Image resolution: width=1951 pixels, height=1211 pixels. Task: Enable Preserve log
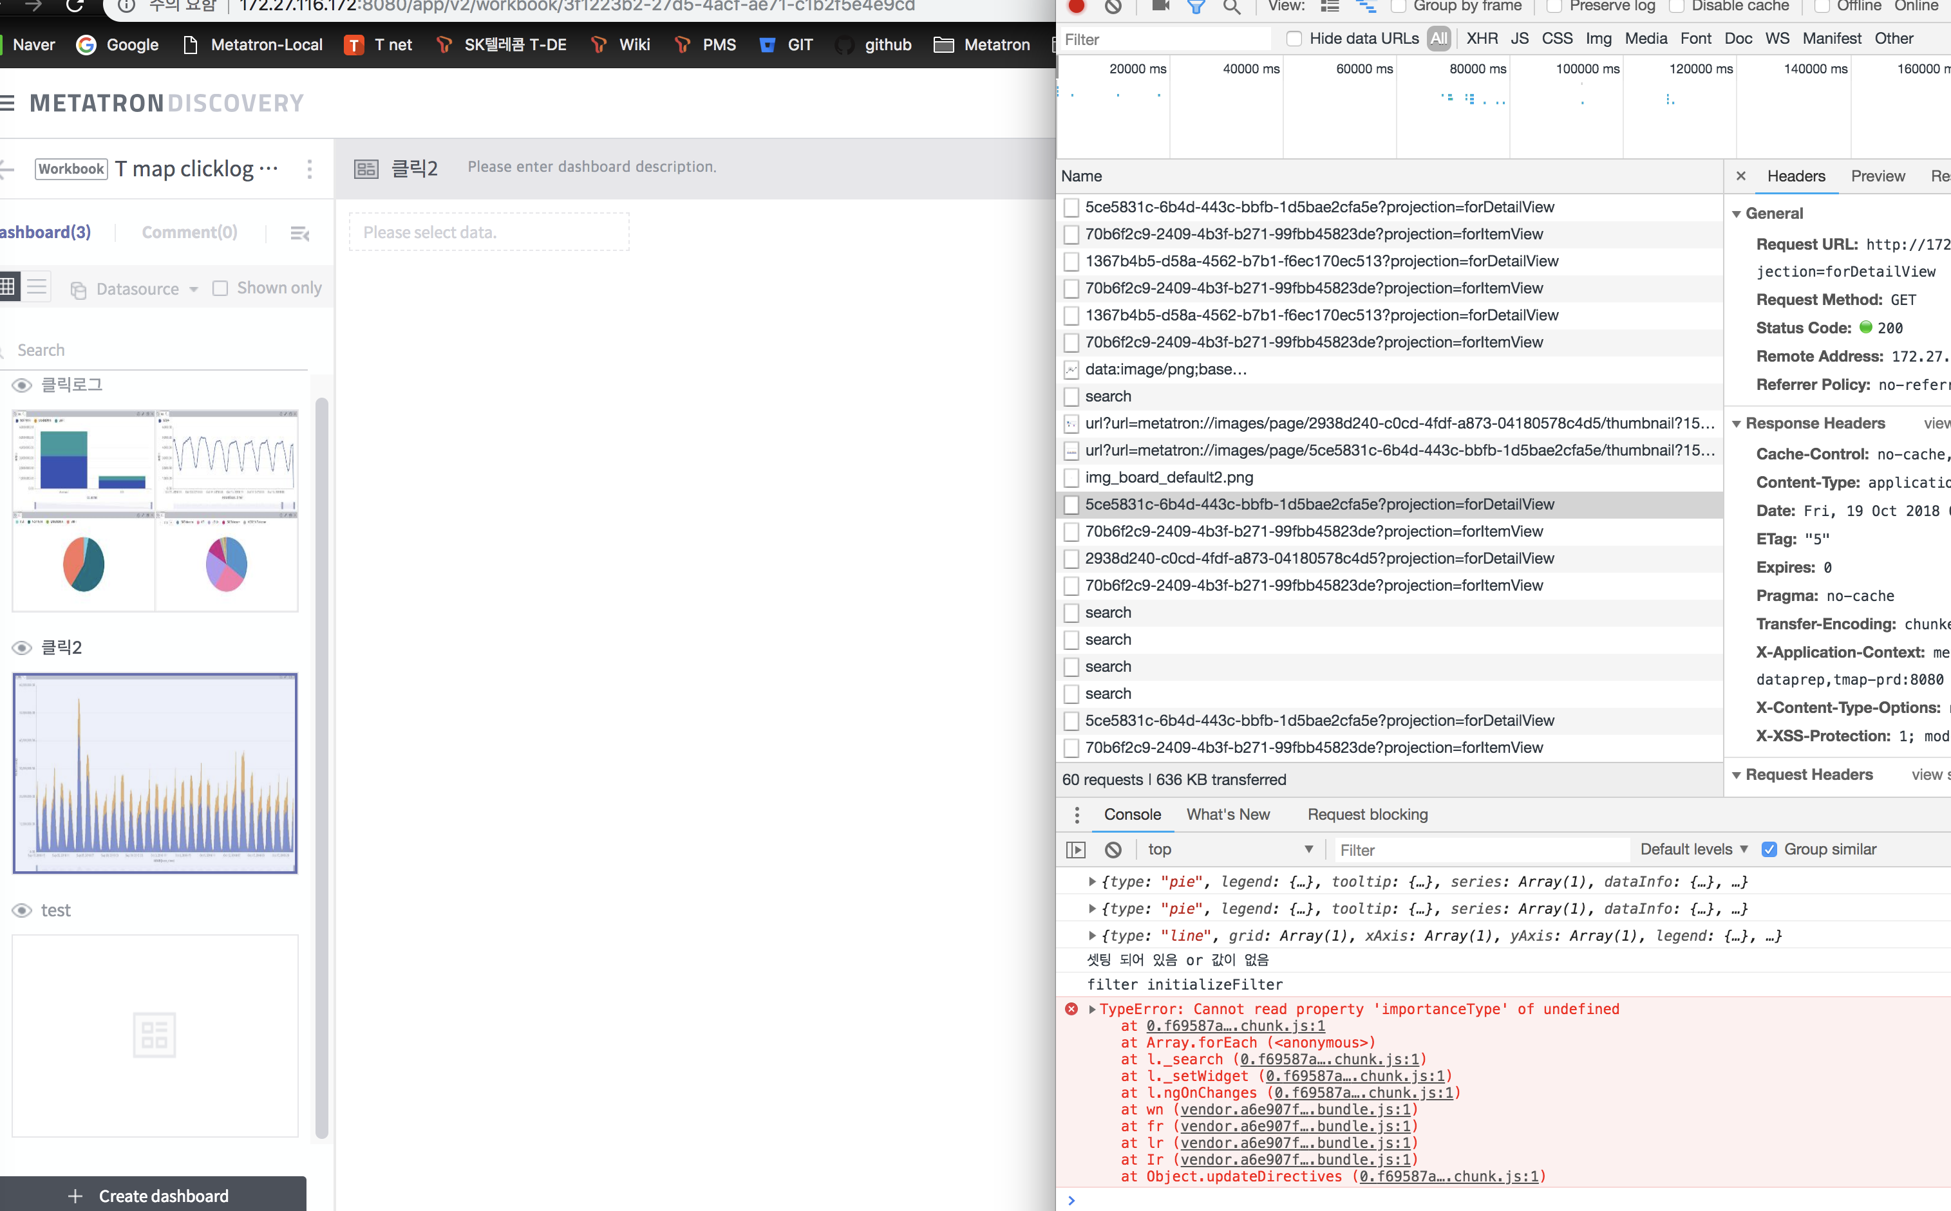click(x=1554, y=6)
